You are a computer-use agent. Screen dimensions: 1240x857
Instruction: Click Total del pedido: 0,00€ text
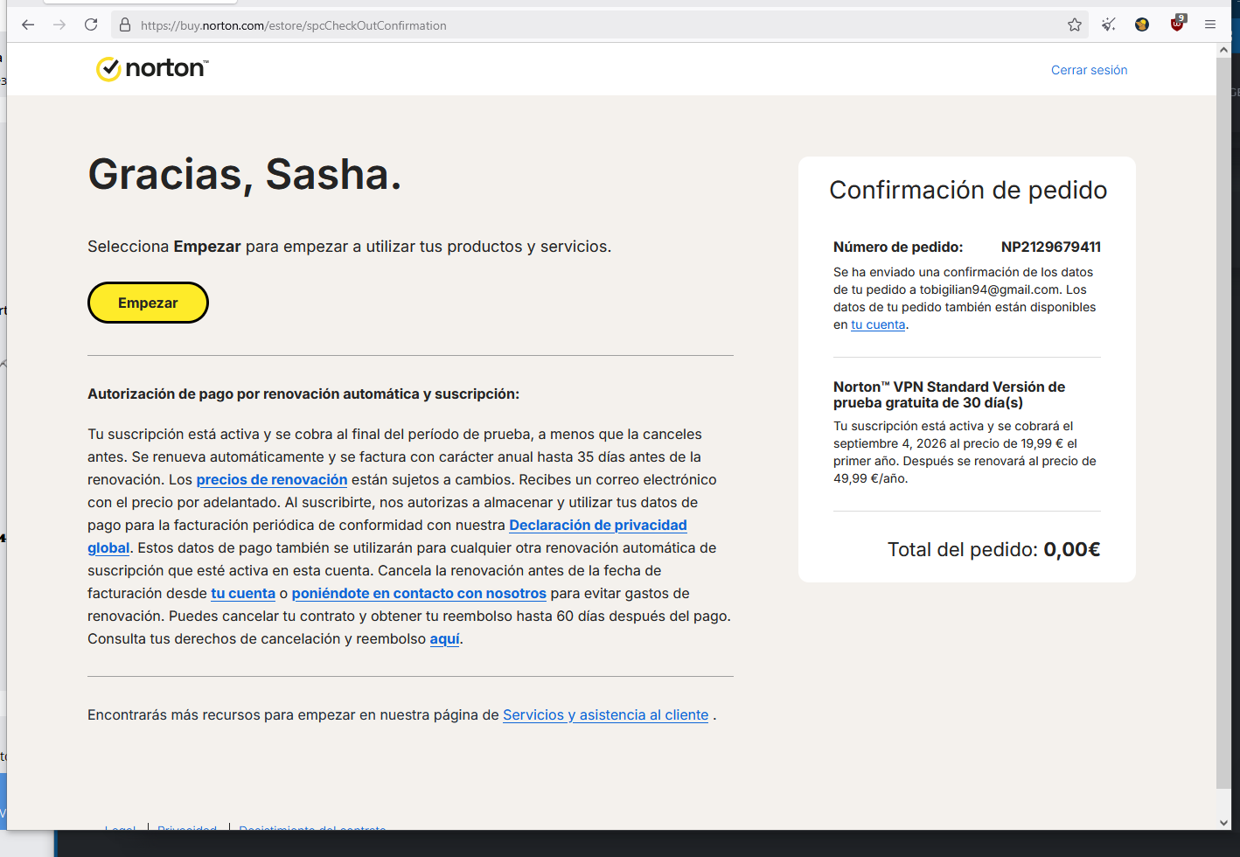coord(993,549)
